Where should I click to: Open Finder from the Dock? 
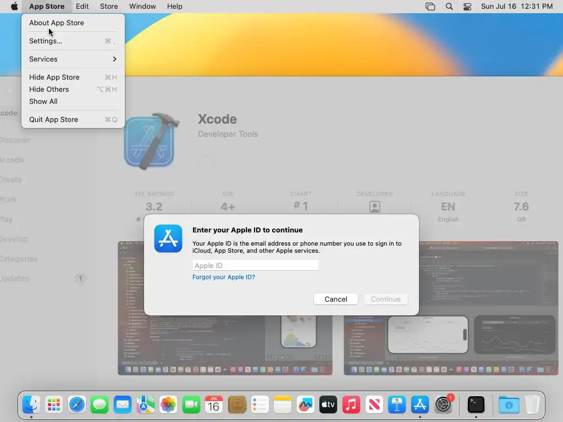click(31, 405)
